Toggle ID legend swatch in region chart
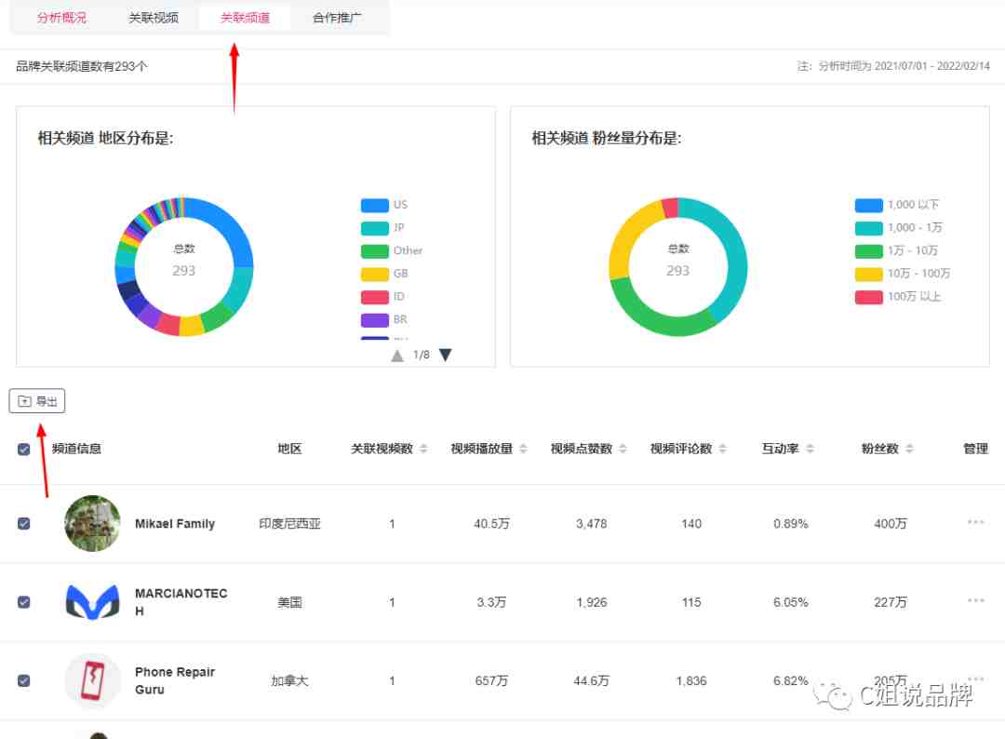This screenshot has height=739, width=1005. point(375,298)
